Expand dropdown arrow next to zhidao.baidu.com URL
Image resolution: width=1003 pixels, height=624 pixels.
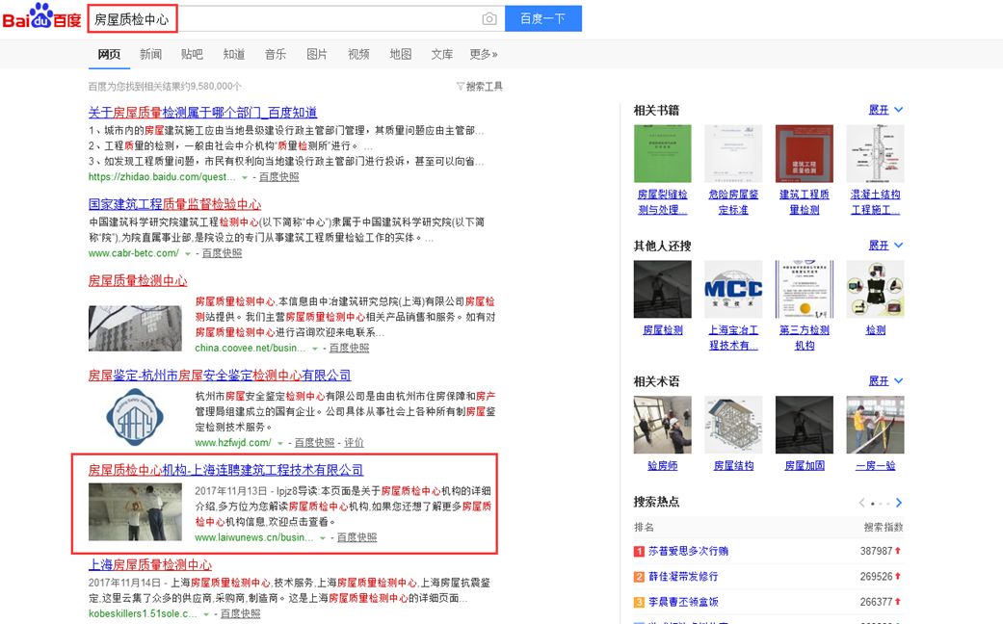tap(245, 178)
